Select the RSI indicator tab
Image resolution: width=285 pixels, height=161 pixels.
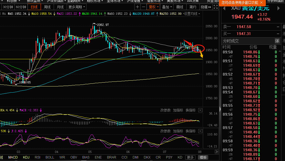pyautogui.click(x=38, y=157)
